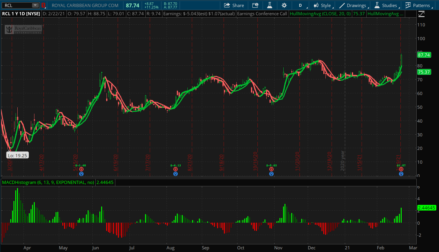The image size is (439, 252).
Task: Open the D timeframe dropdown
Action: click(302, 5)
